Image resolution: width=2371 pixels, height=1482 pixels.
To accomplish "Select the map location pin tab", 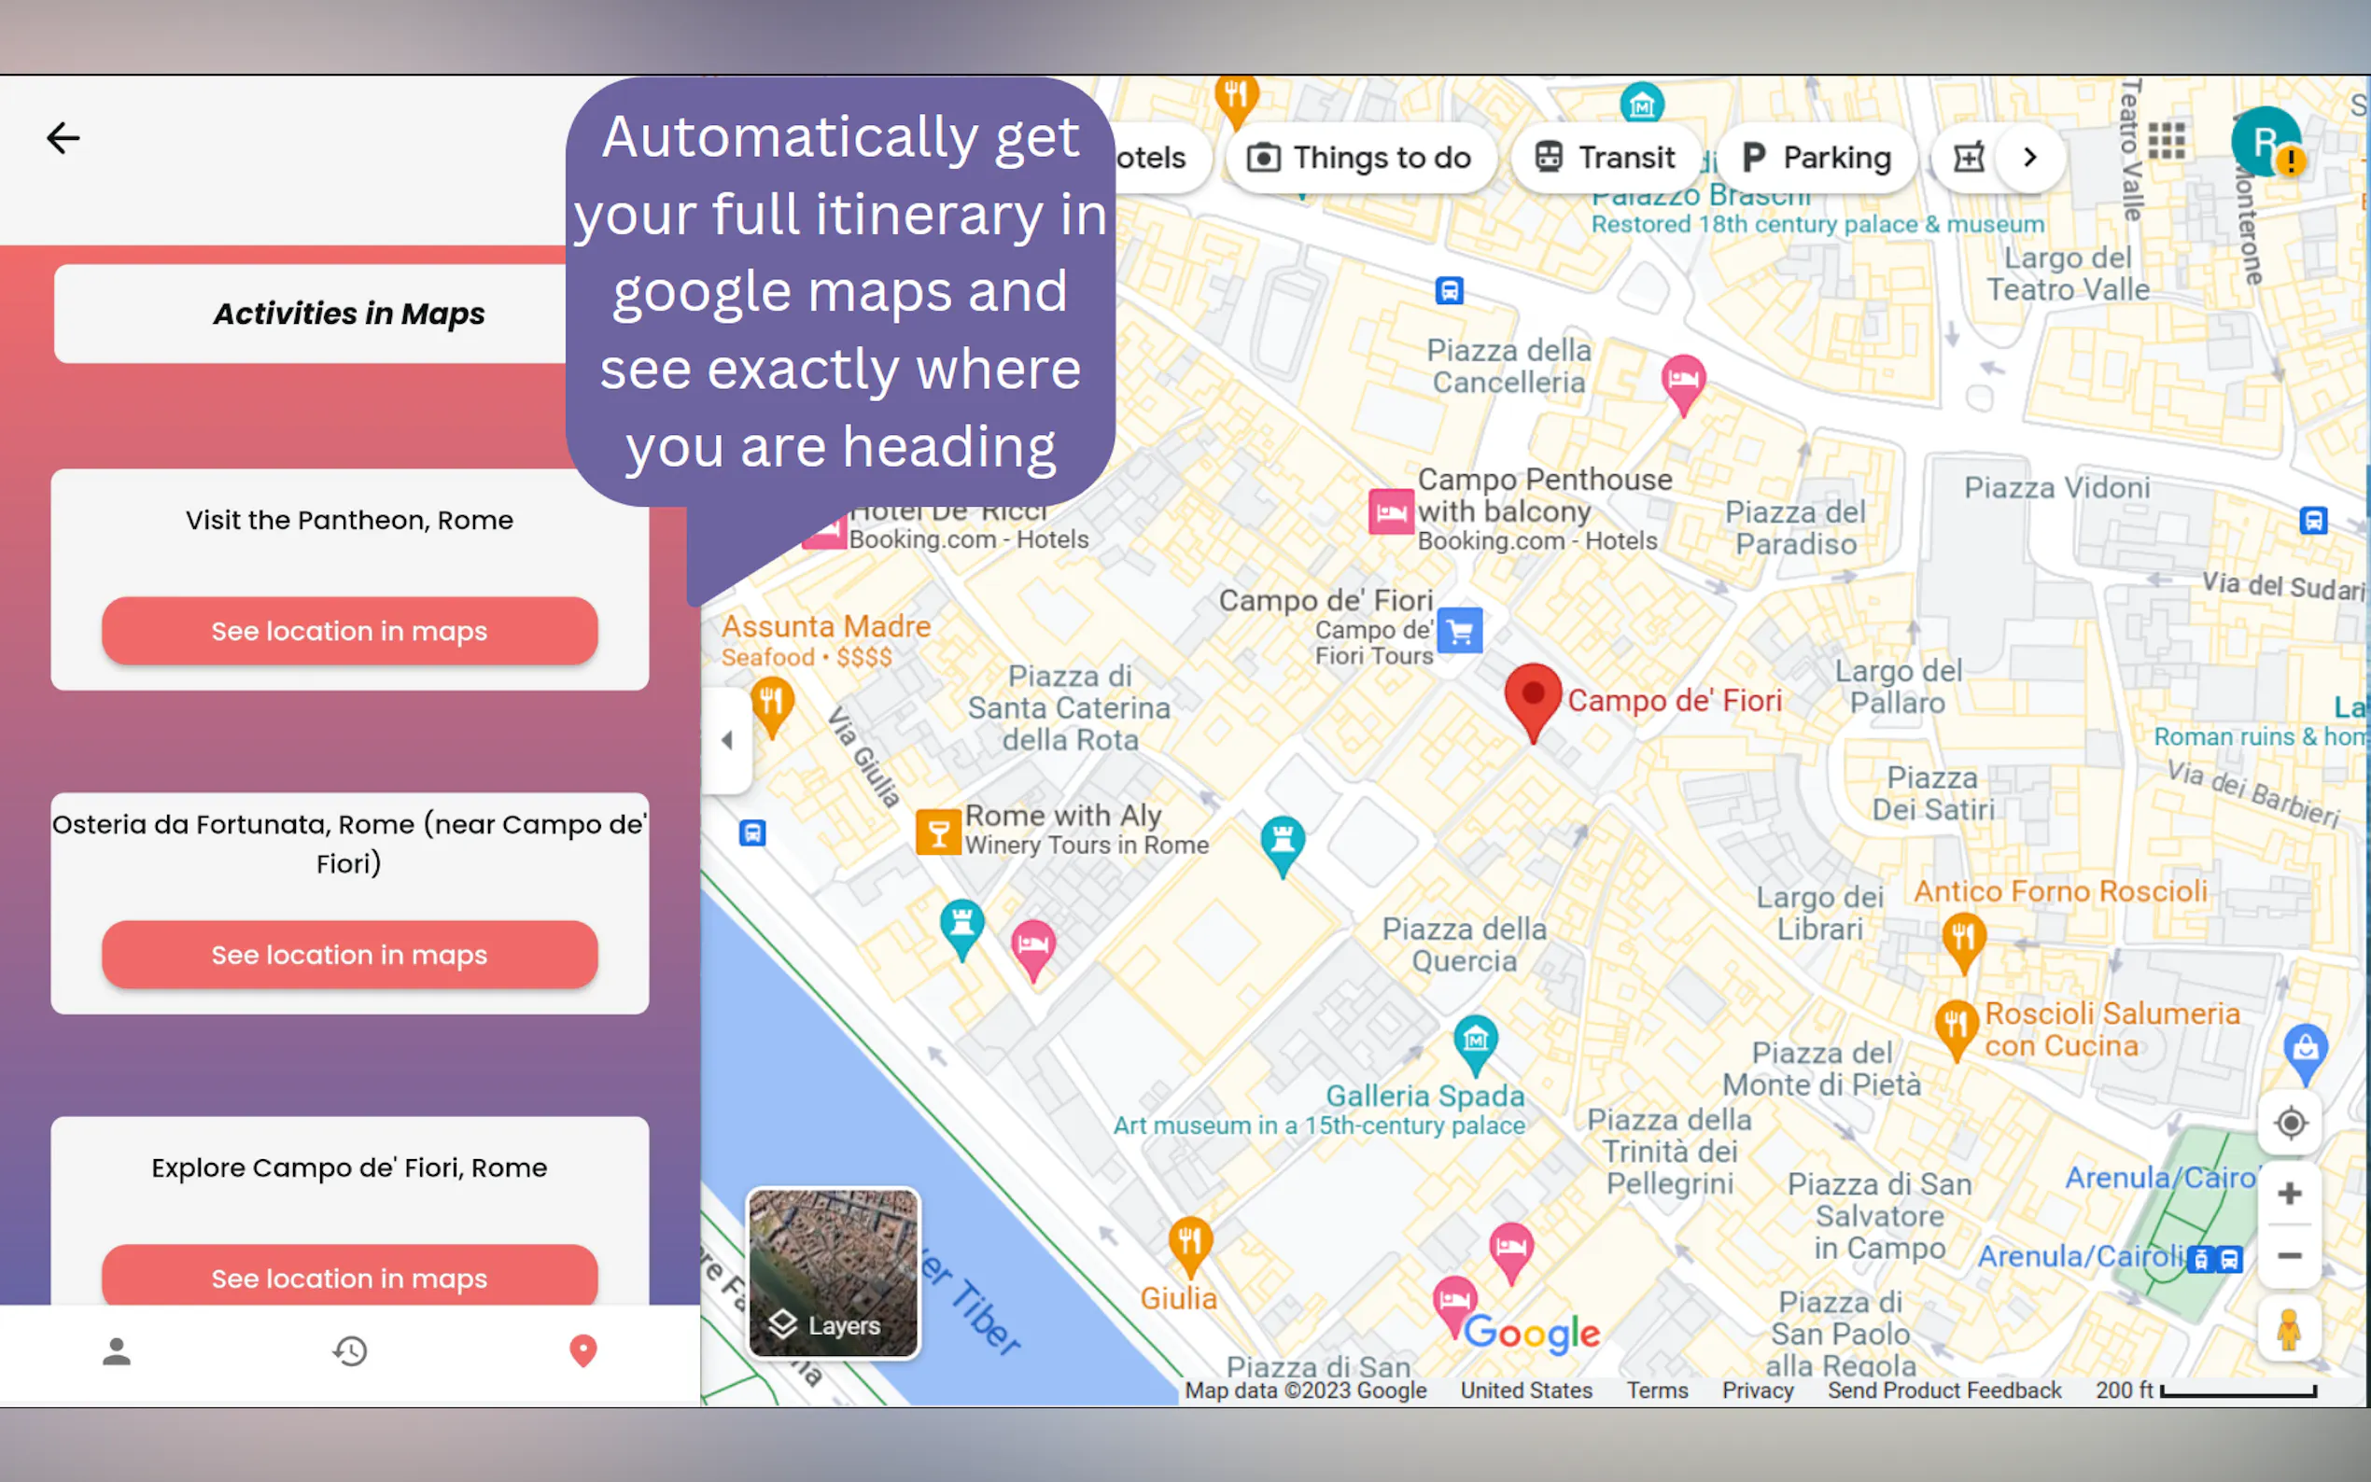I will click(x=583, y=1351).
